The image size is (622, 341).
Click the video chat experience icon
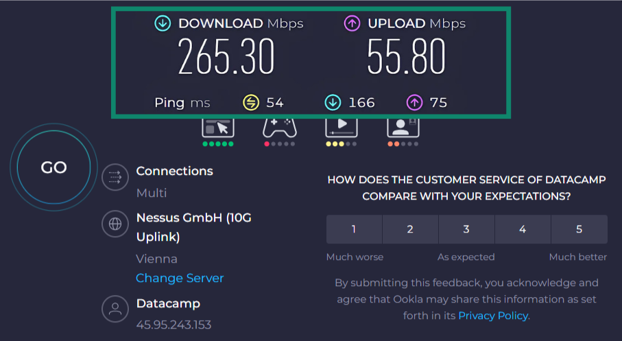(403, 127)
